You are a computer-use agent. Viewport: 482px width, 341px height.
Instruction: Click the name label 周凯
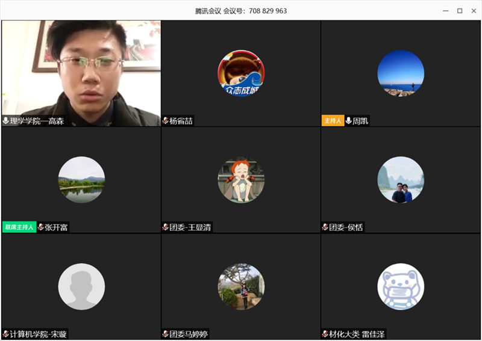360,121
